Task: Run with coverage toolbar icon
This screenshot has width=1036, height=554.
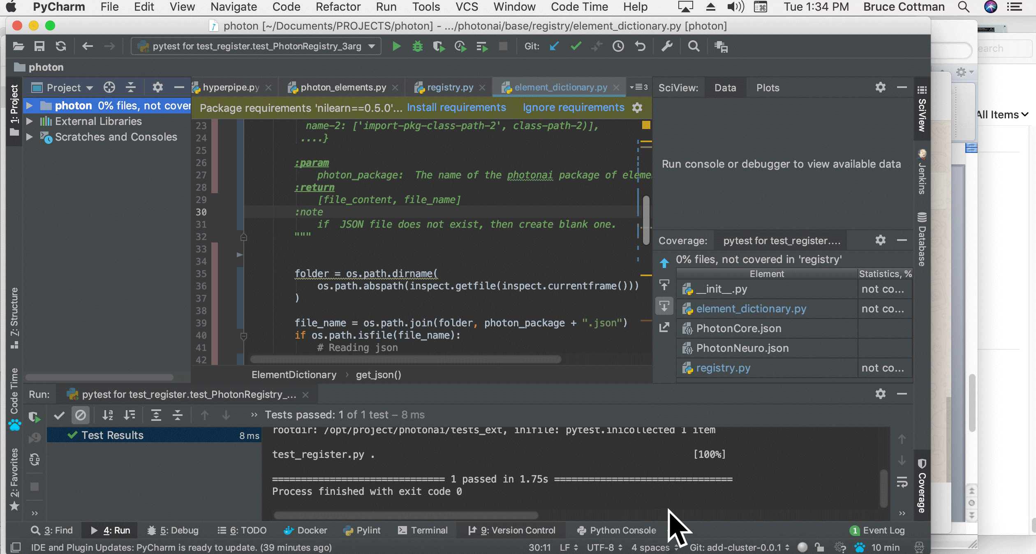Action: [x=439, y=46]
